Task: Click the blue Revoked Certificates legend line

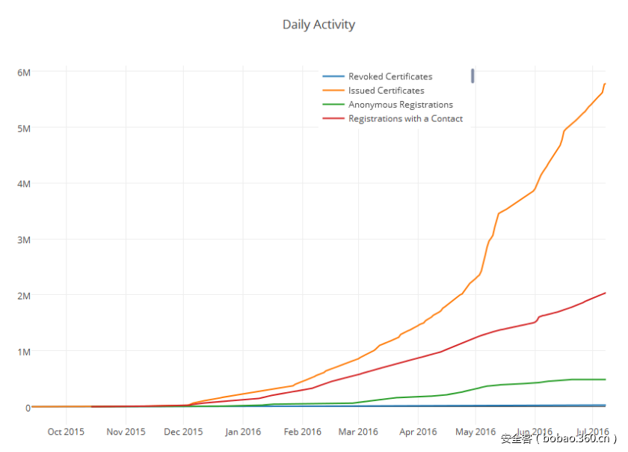Action: pos(333,76)
